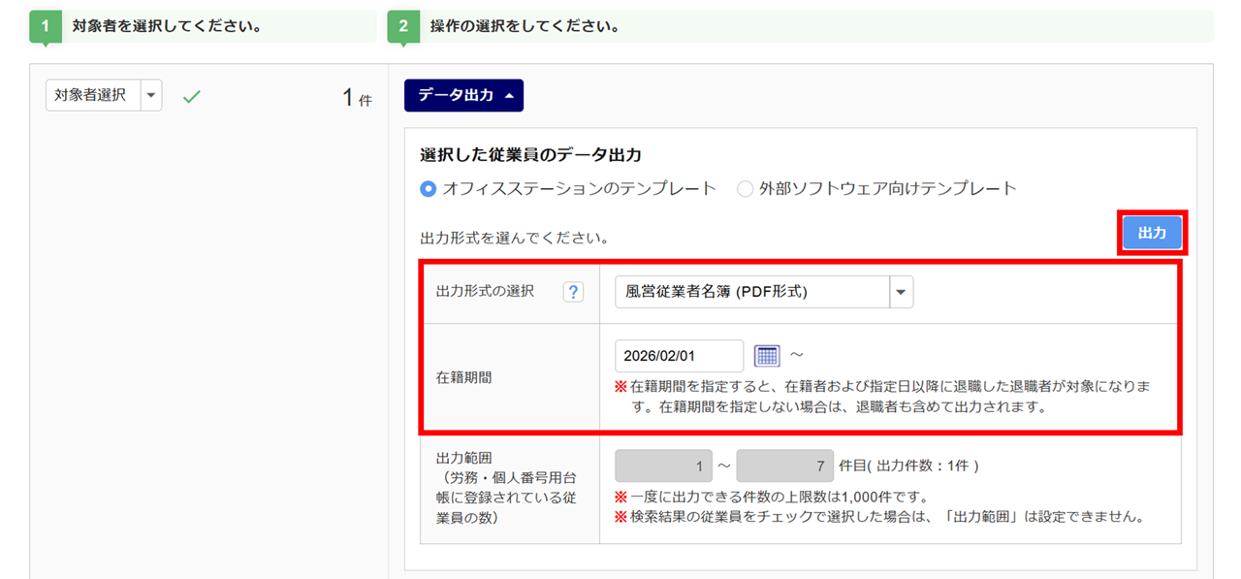This screenshot has width=1241, height=579.
Task: Open the calendar date picker icon
Action: [x=767, y=356]
